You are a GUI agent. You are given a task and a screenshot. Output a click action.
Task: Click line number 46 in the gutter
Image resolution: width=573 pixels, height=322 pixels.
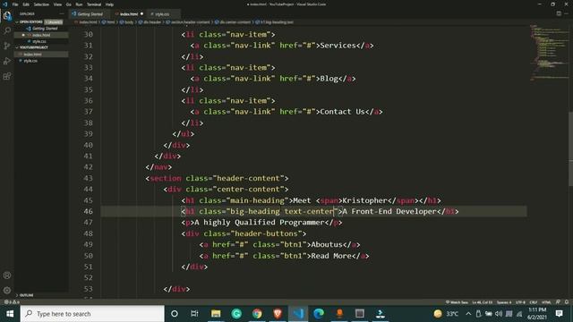(x=88, y=211)
